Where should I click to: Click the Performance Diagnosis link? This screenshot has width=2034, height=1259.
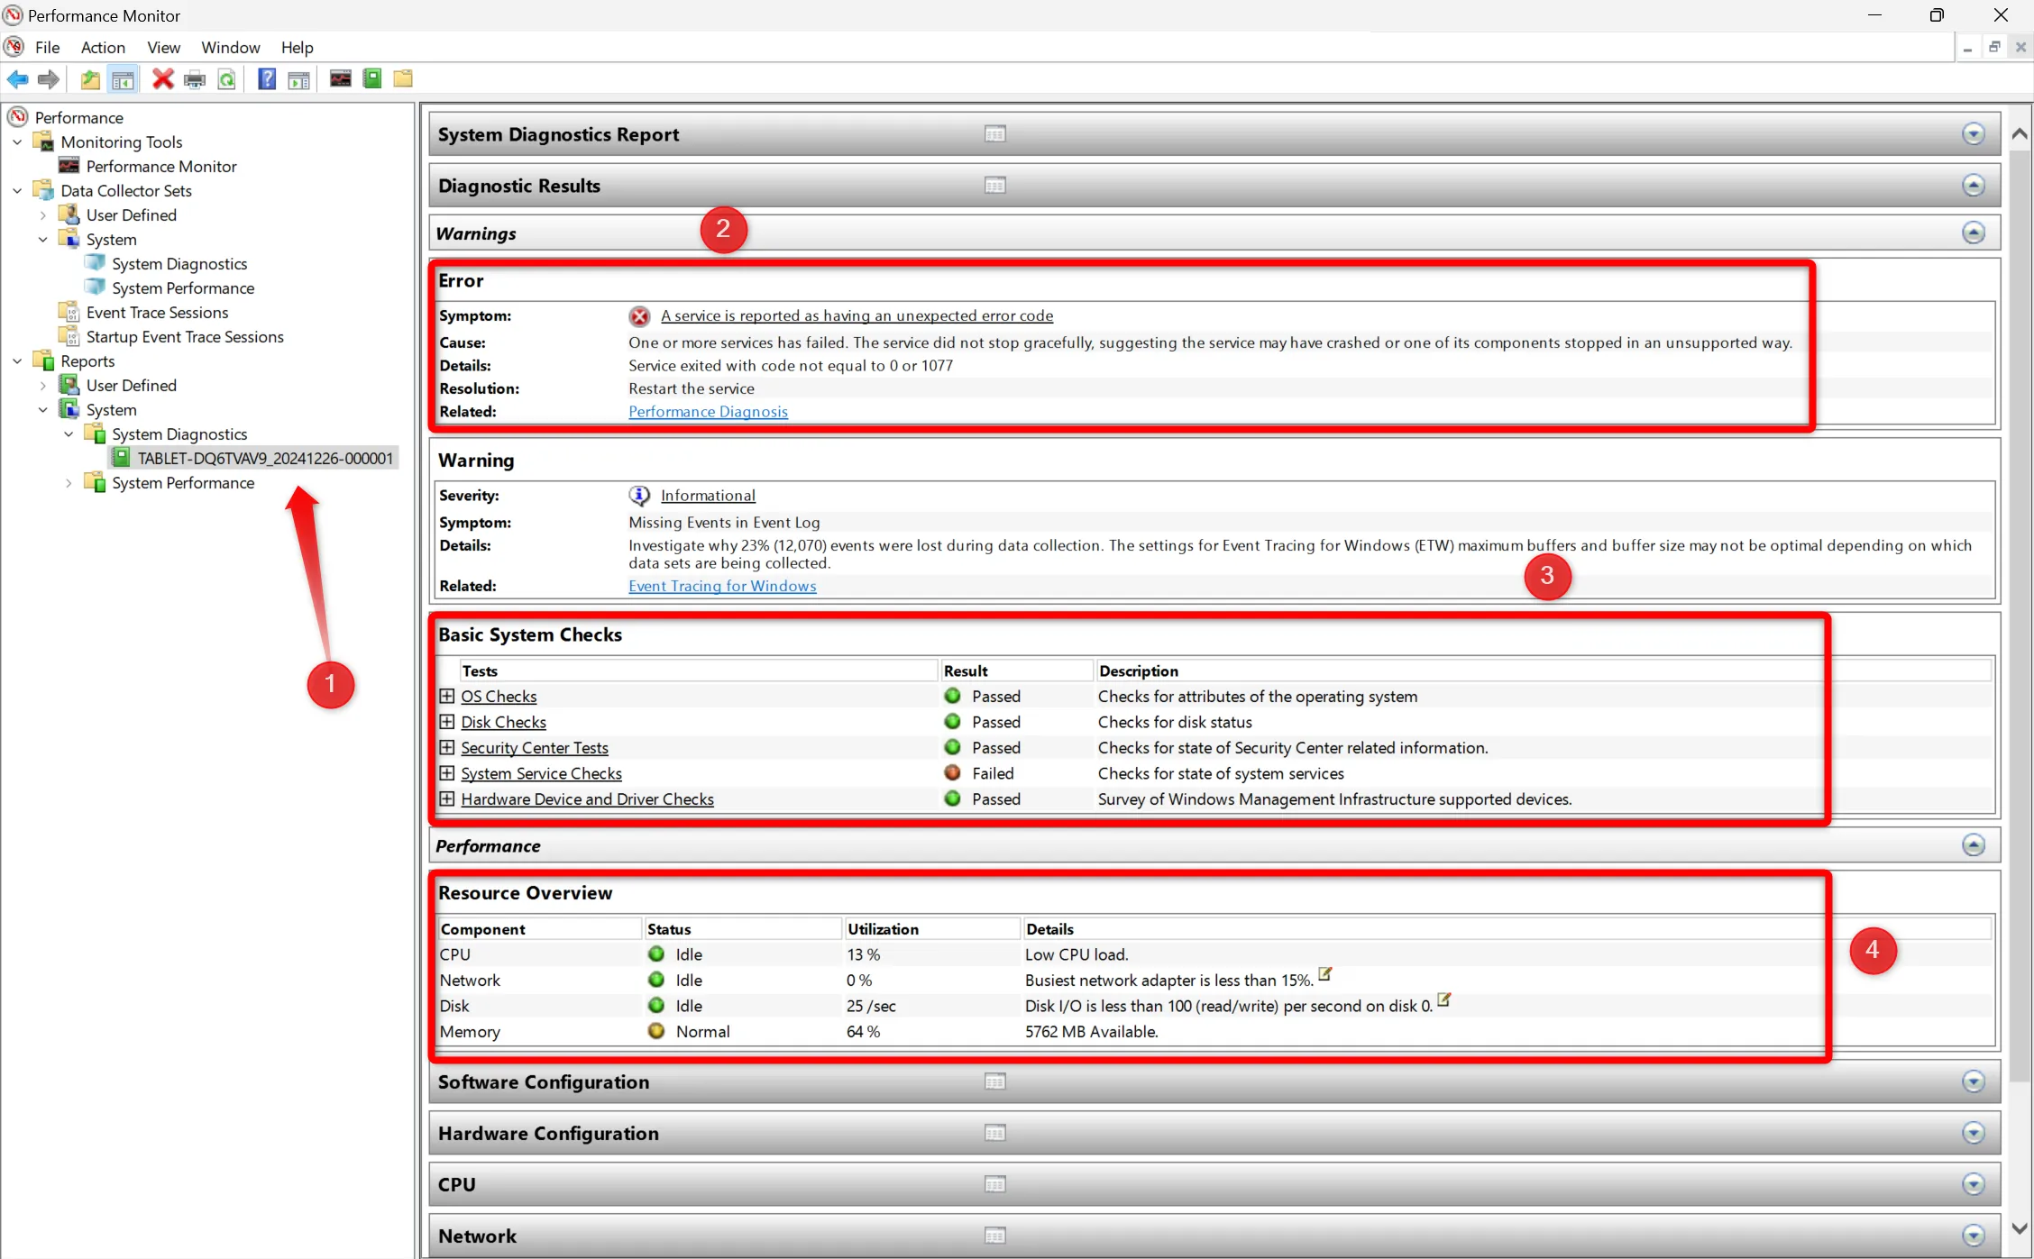[x=708, y=411]
